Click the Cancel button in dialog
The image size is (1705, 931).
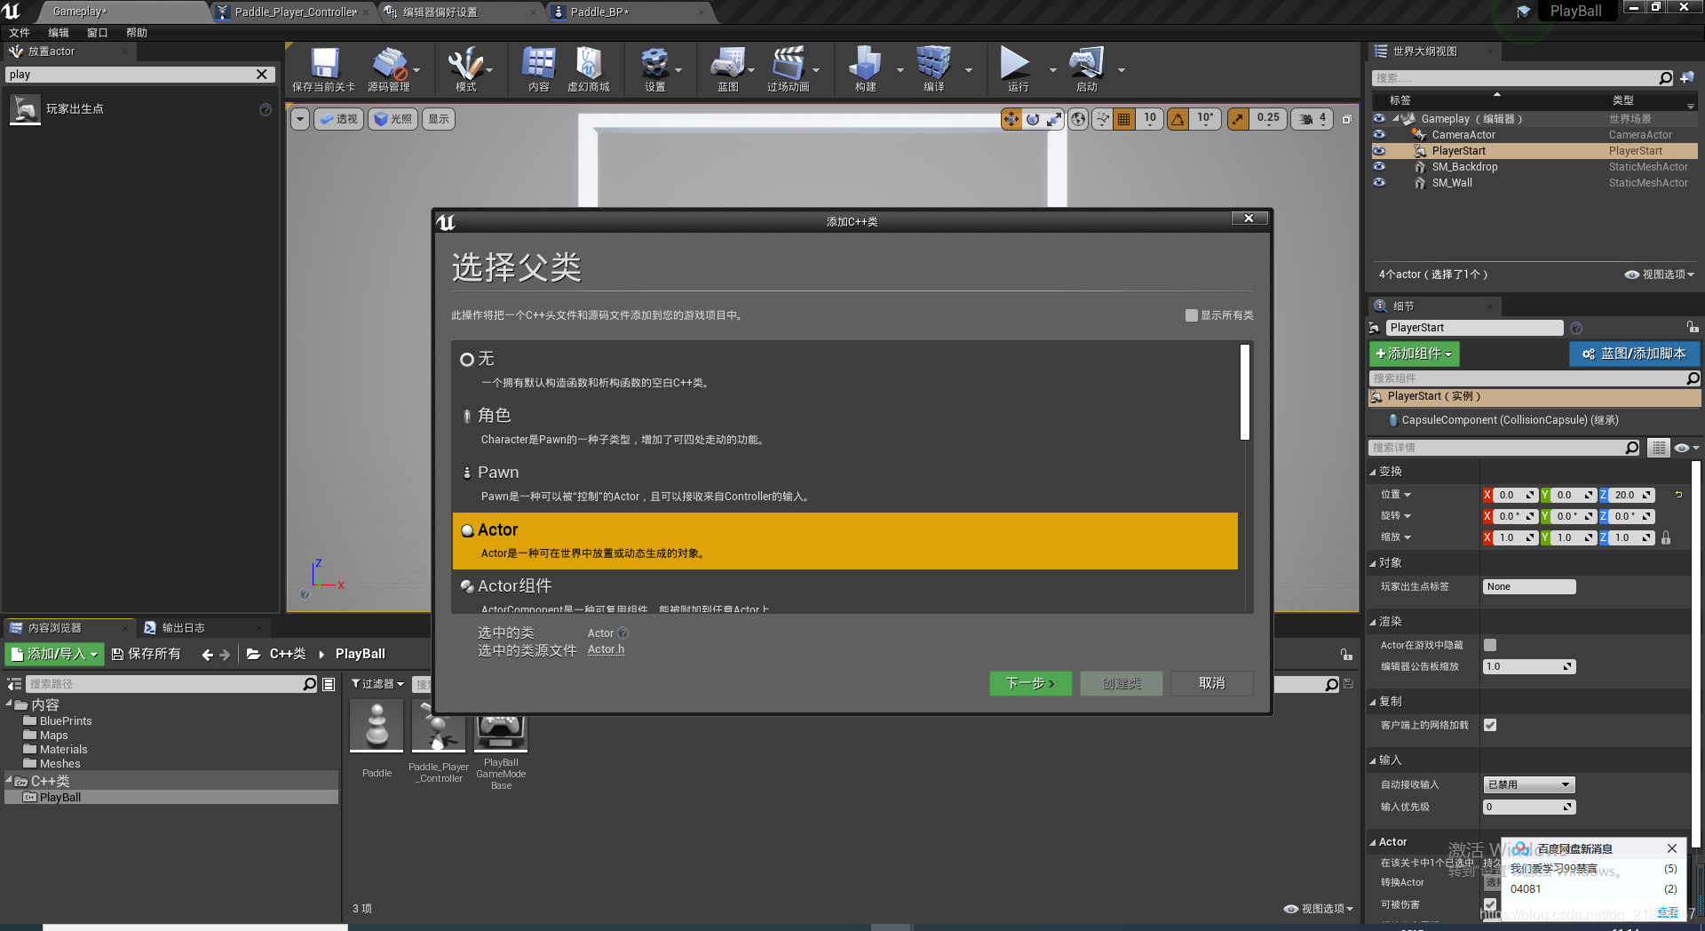tap(1212, 683)
